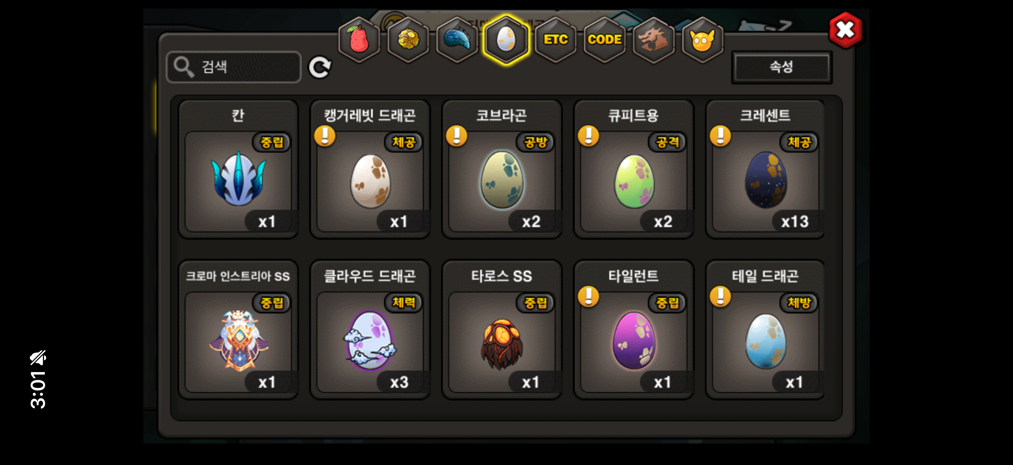Screen dimensions: 1013x465
Task: Switch to the CODE tab
Action: click(x=604, y=40)
